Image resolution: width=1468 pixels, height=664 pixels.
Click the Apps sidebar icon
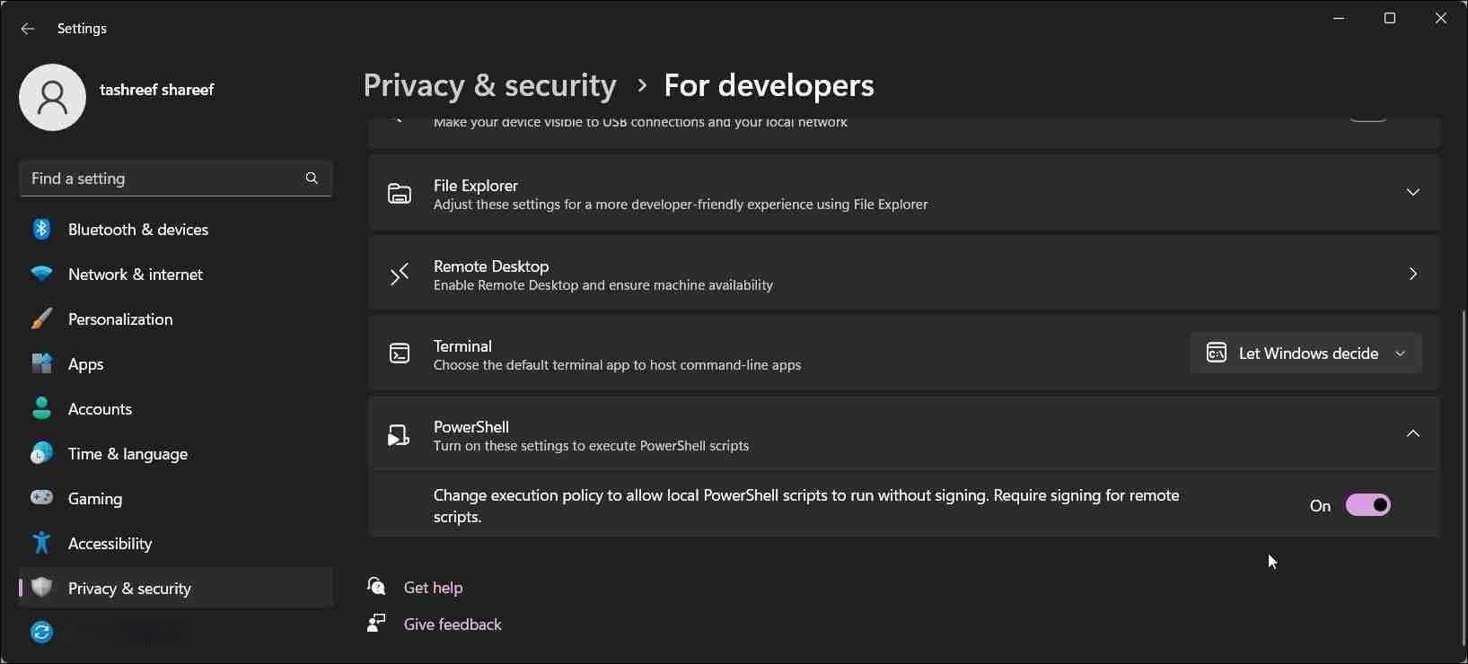pos(41,363)
